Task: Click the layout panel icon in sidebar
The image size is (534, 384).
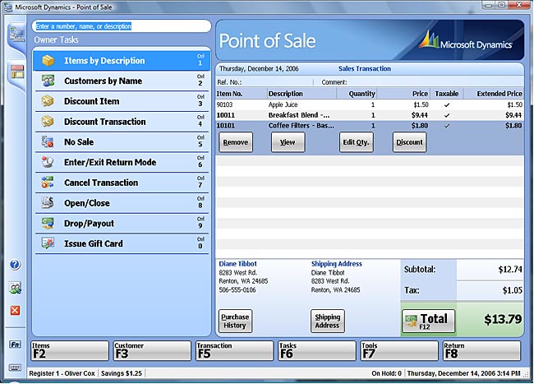Action: point(17,72)
